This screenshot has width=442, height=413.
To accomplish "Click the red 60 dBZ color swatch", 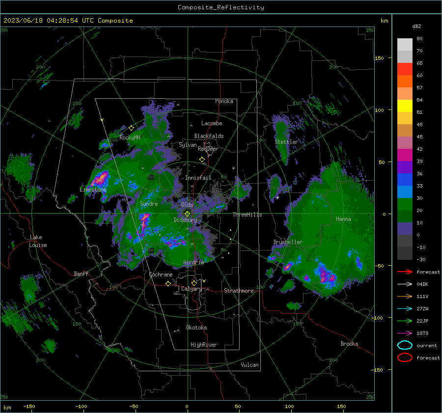I will (405, 69).
